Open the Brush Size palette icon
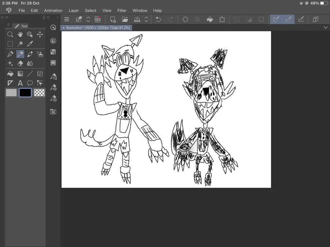Viewport: 330px width, 247px height. pyautogui.click(x=54, y=98)
